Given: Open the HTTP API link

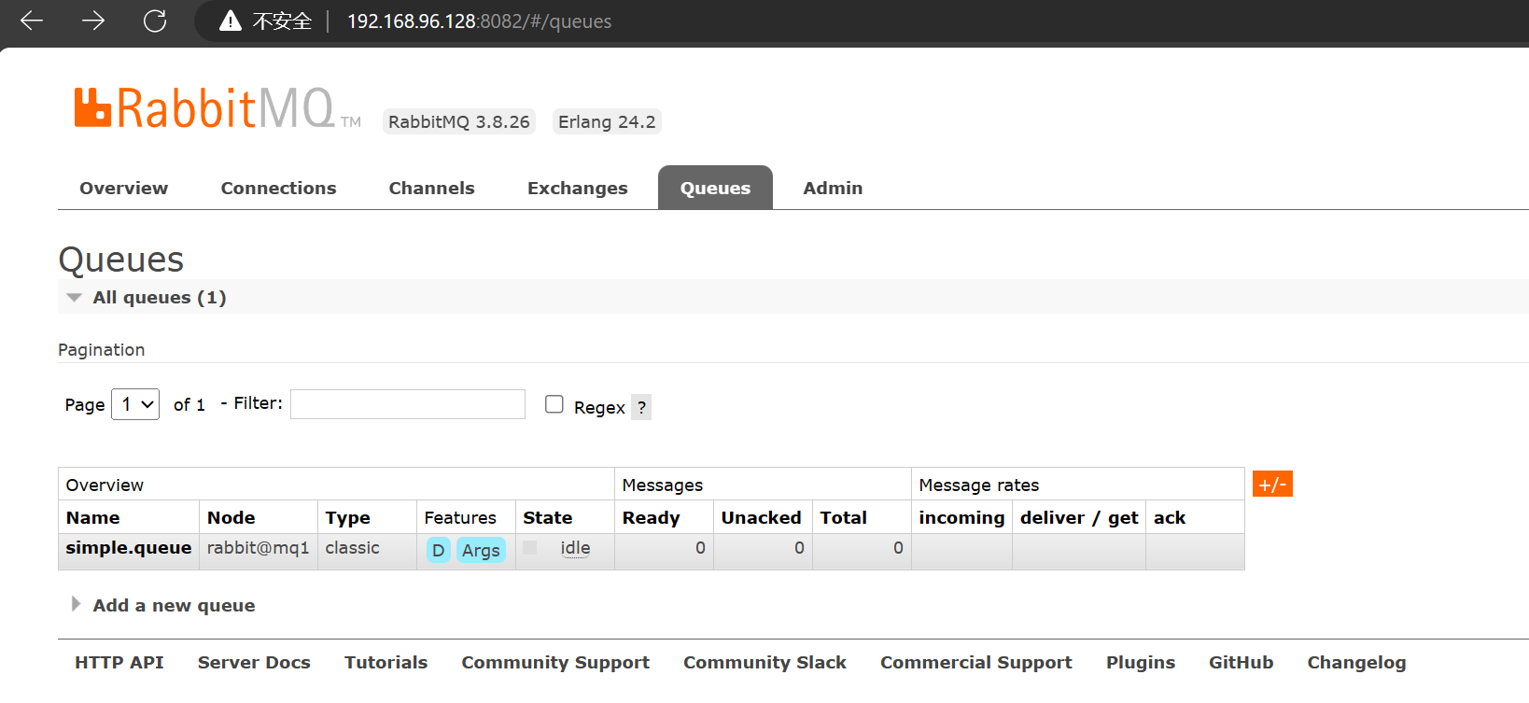Looking at the screenshot, I should [x=119, y=662].
